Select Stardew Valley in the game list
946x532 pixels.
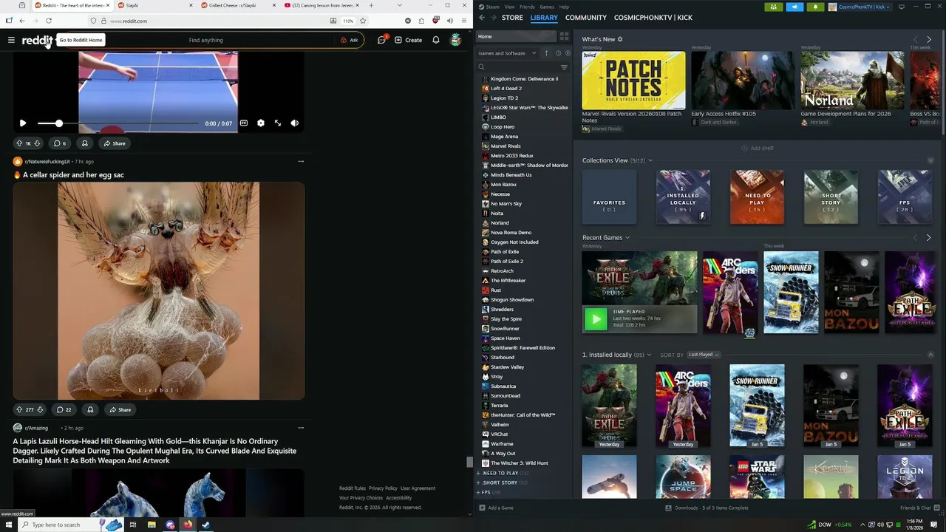pos(507,367)
